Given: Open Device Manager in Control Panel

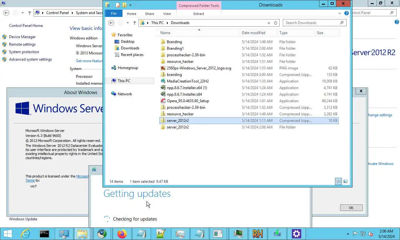Looking at the screenshot, I should (x=22, y=37).
